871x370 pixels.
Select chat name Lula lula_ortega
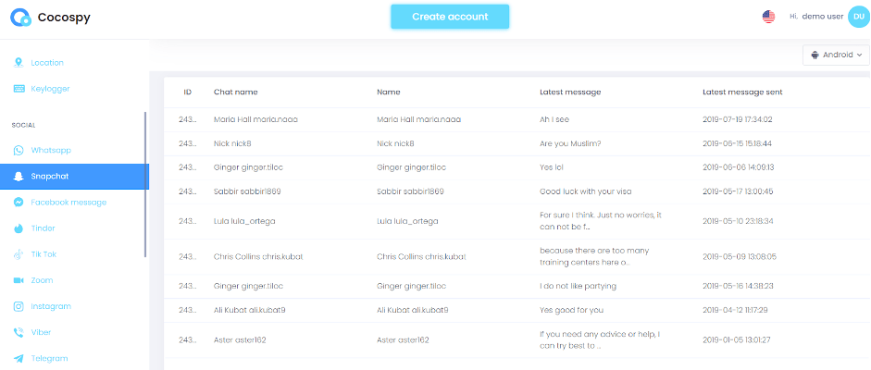244,221
